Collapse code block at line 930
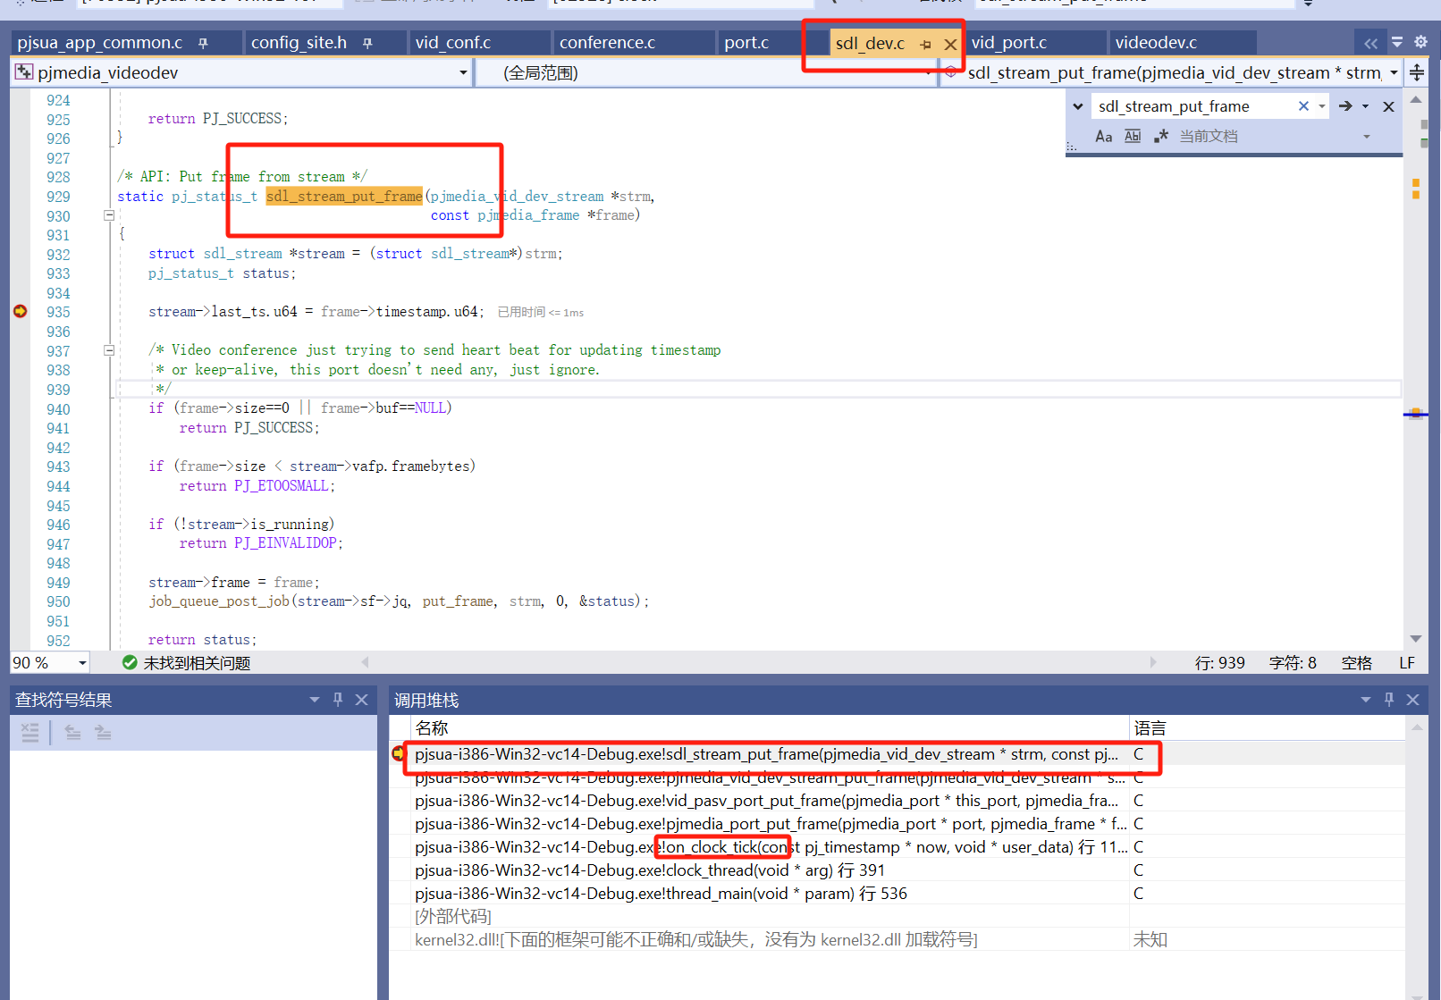This screenshot has height=1000, width=1441. pos(109,215)
